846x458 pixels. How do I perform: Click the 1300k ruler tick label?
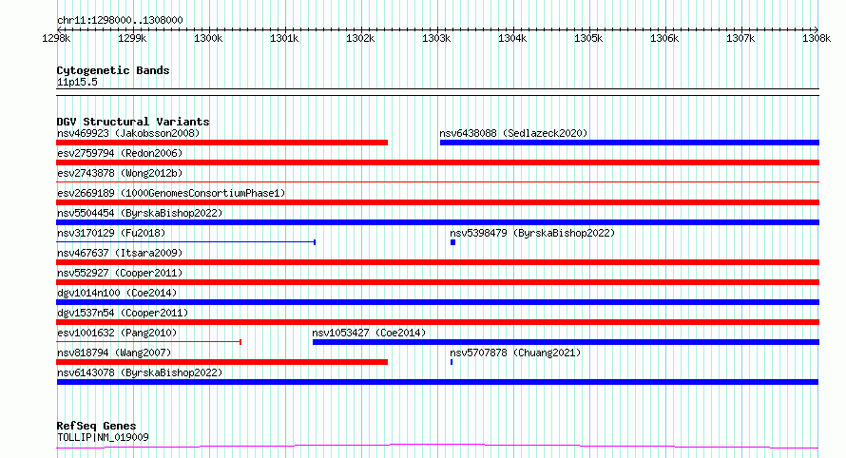(x=208, y=38)
